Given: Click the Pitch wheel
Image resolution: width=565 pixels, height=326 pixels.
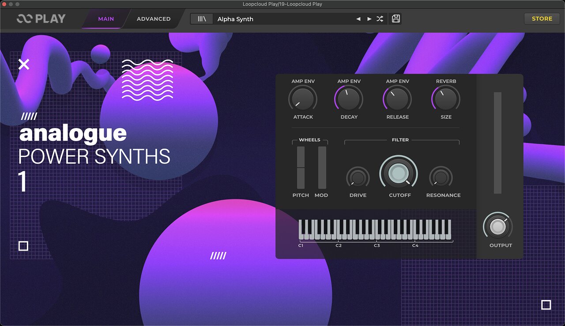Looking at the screenshot, I should tap(301, 168).
